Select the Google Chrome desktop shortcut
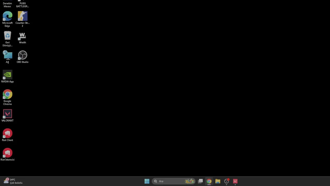The image size is (330, 186). point(7,98)
